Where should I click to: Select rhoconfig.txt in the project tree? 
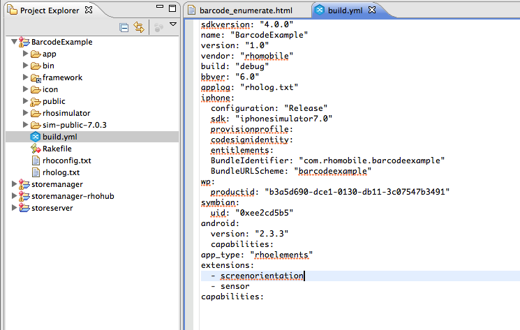tap(67, 160)
